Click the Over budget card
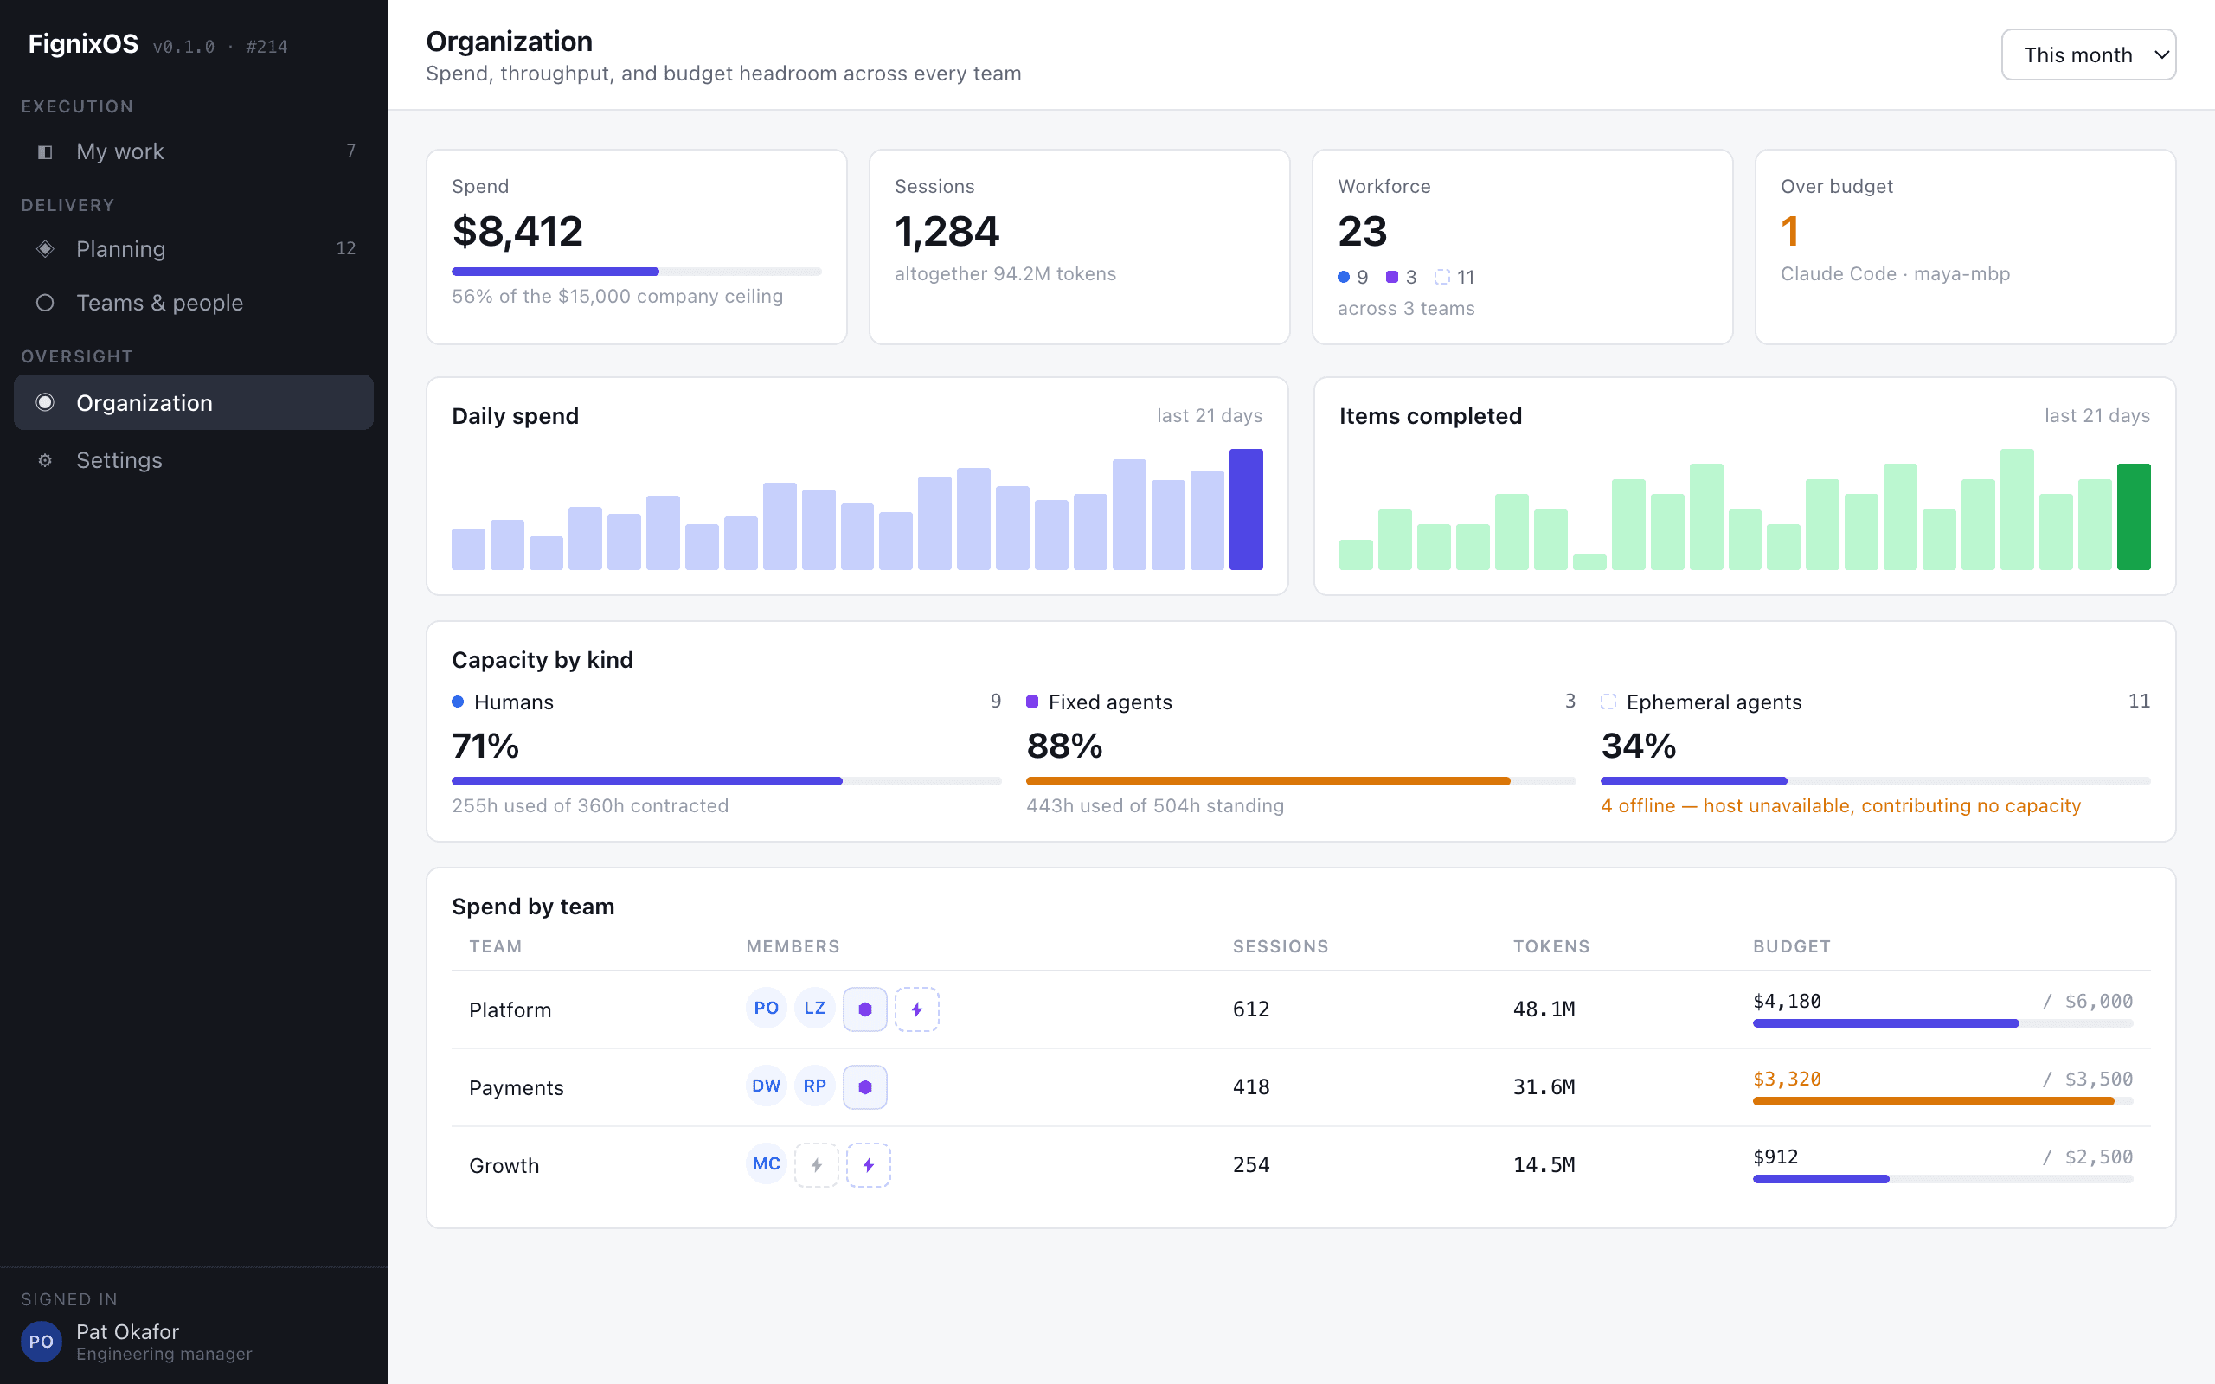The width and height of the screenshot is (2215, 1384). click(1965, 247)
